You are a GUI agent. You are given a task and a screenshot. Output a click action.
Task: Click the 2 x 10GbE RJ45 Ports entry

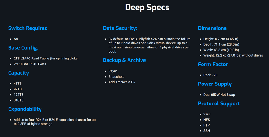click(x=30, y=64)
